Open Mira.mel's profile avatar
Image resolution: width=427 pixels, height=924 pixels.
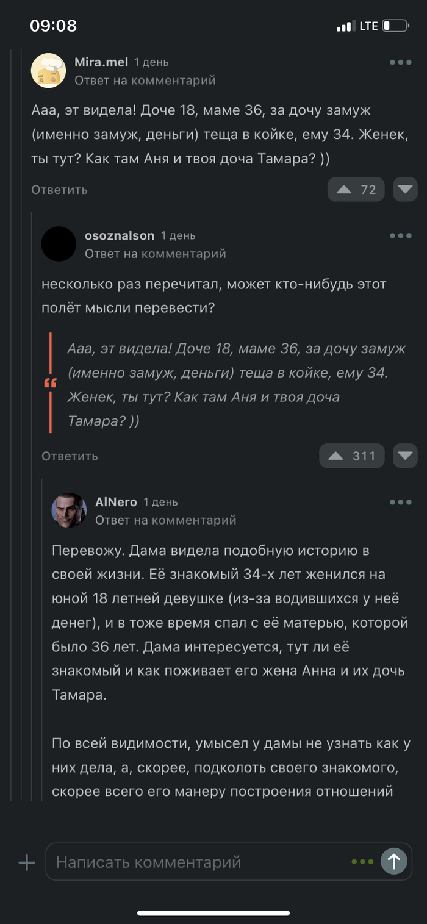pyautogui.click(x=48, y=70)
